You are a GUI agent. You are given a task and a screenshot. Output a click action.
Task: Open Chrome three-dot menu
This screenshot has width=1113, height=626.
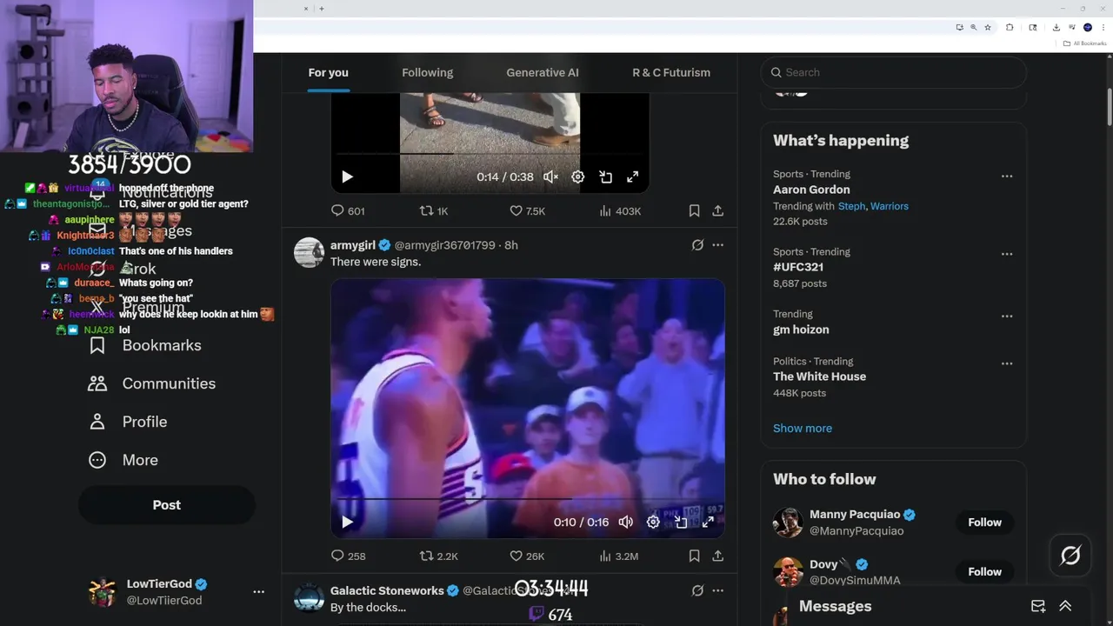point(1103,27)
